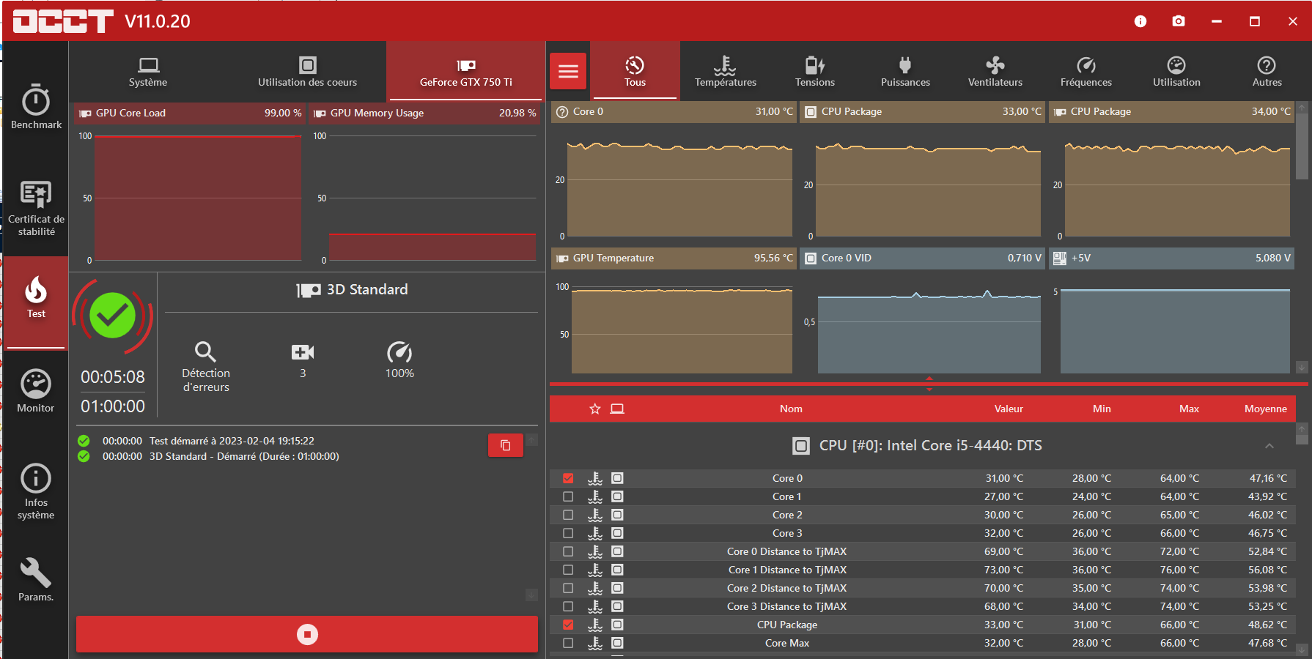
Task: Click the favorites star column header
Action: (x=594, y=409)
